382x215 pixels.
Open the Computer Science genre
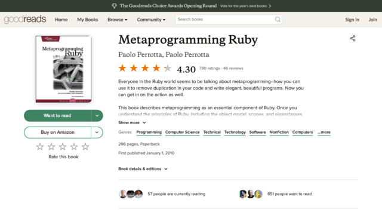coord(182,133)
